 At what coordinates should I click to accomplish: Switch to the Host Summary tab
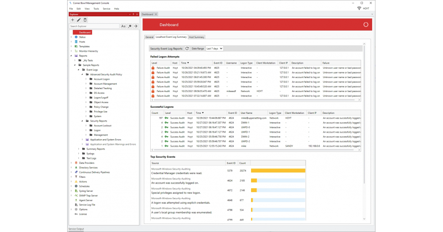pos(196,37)
